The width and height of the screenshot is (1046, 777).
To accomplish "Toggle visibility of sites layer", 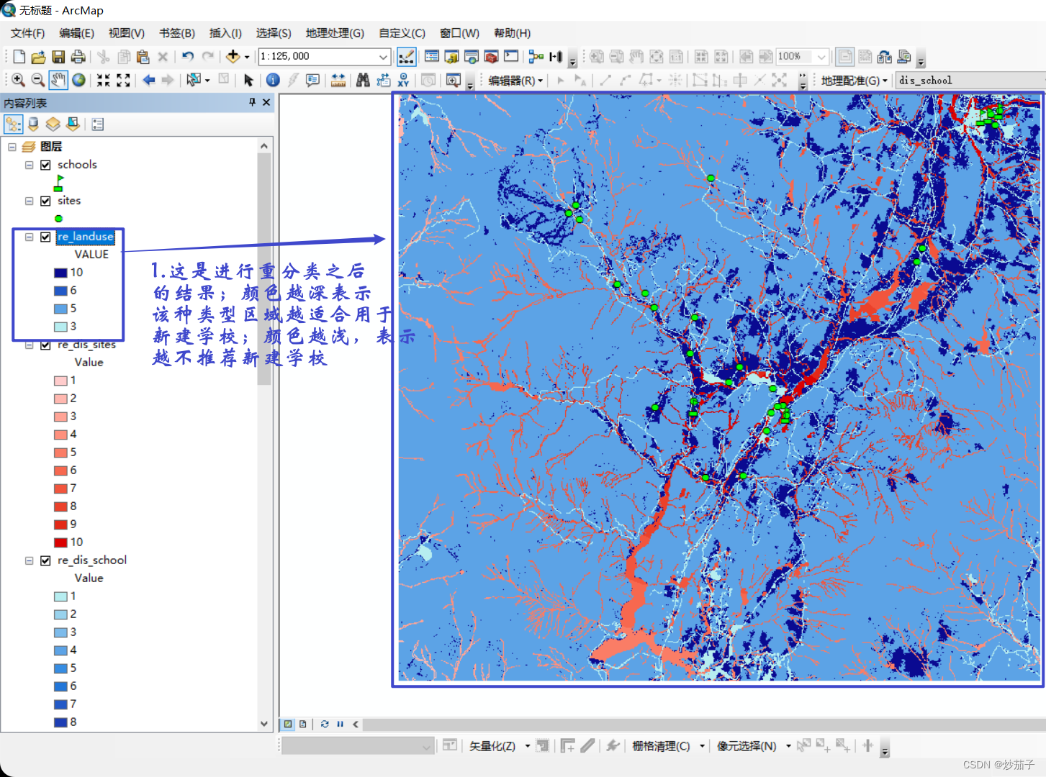I will pyautogui.click(x=45, y=201).
